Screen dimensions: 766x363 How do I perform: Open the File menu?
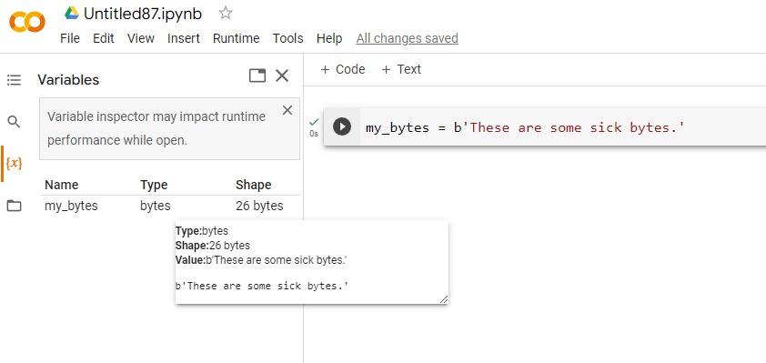tap(70, 38)
